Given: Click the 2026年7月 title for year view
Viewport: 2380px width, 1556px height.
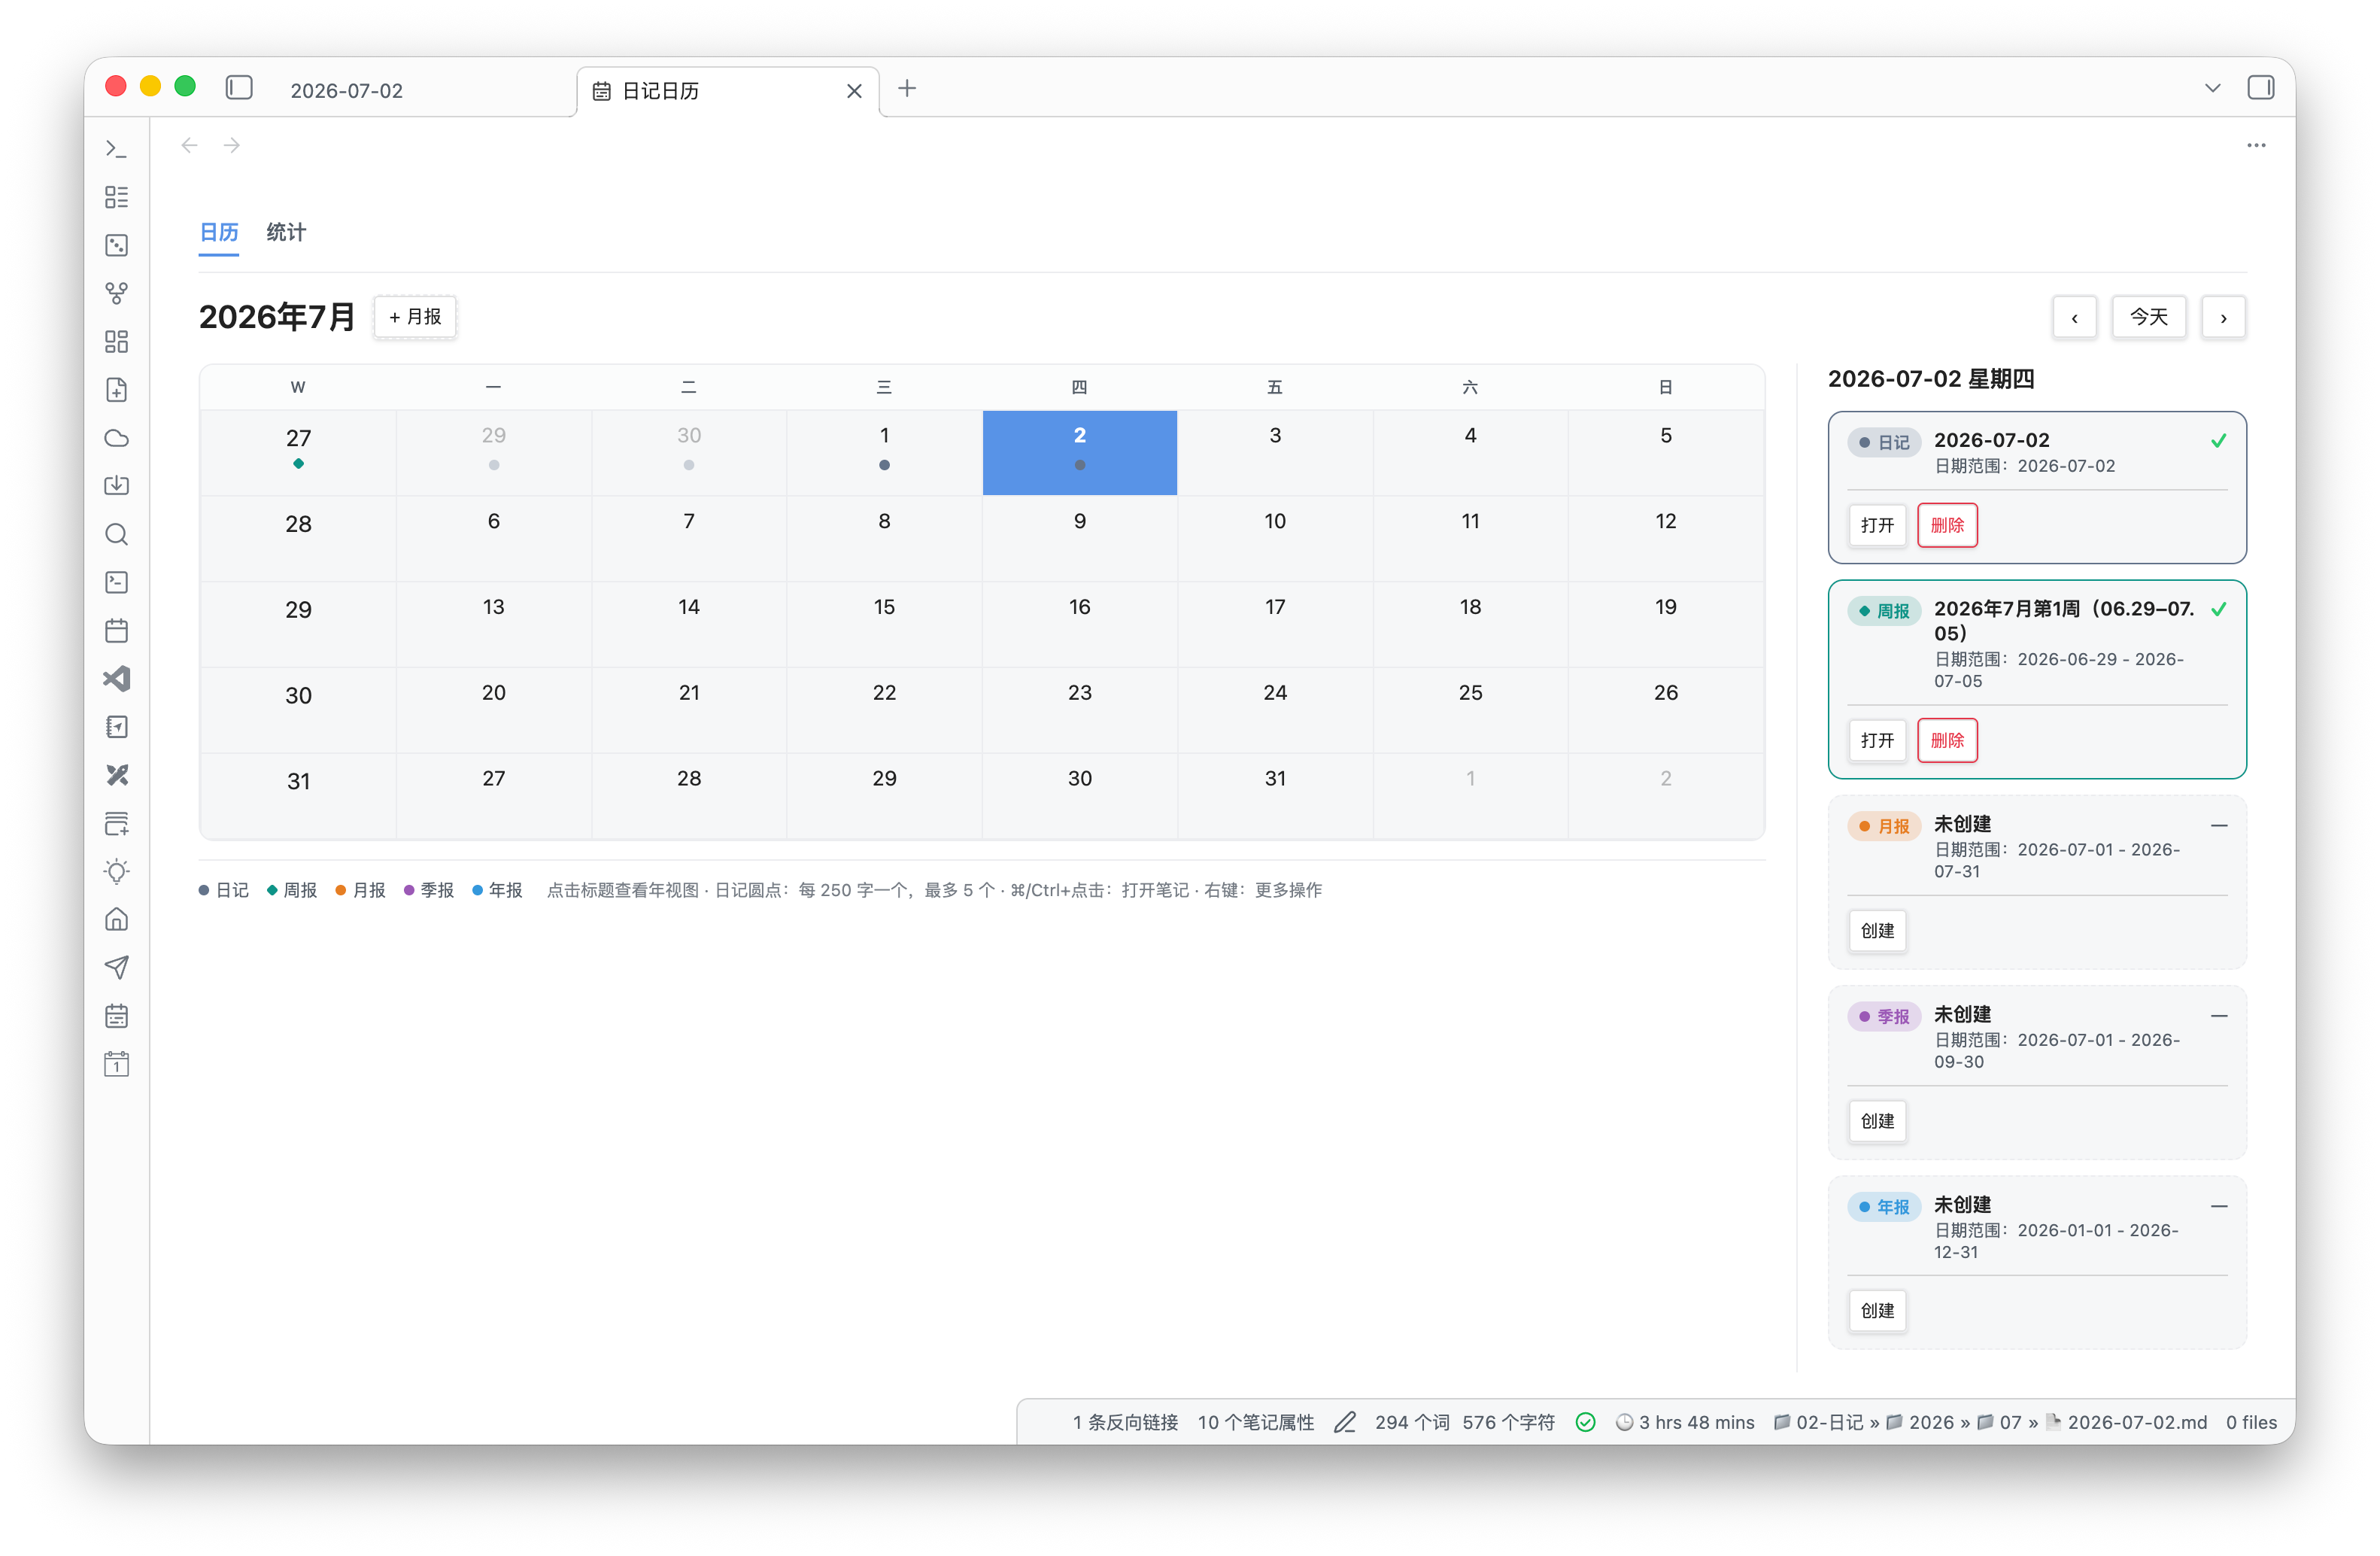Looking at the screenshot, I should pos(277,317).
